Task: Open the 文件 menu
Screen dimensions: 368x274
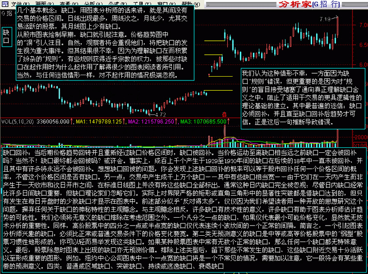Action: pos(20,4)
